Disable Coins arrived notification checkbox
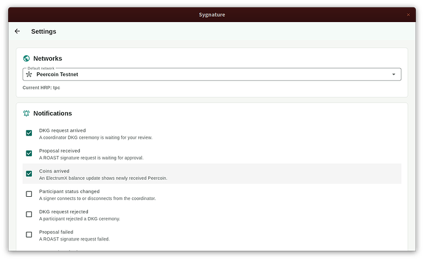The height and width of the screenshot is (260, 424). click(x=29, y=174)
